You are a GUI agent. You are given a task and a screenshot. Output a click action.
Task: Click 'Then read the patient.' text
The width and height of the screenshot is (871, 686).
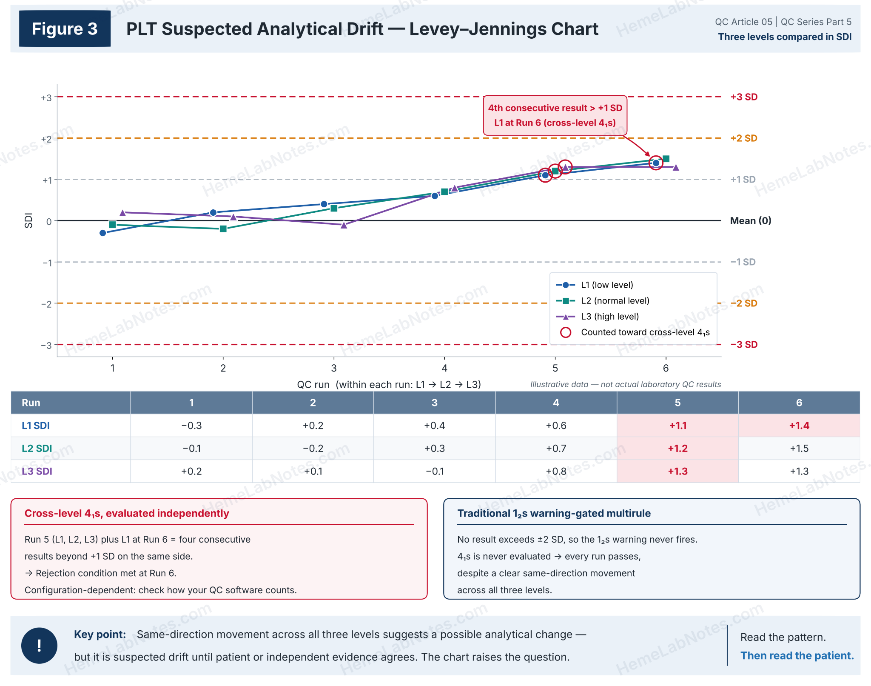click(x=797, y=656)
